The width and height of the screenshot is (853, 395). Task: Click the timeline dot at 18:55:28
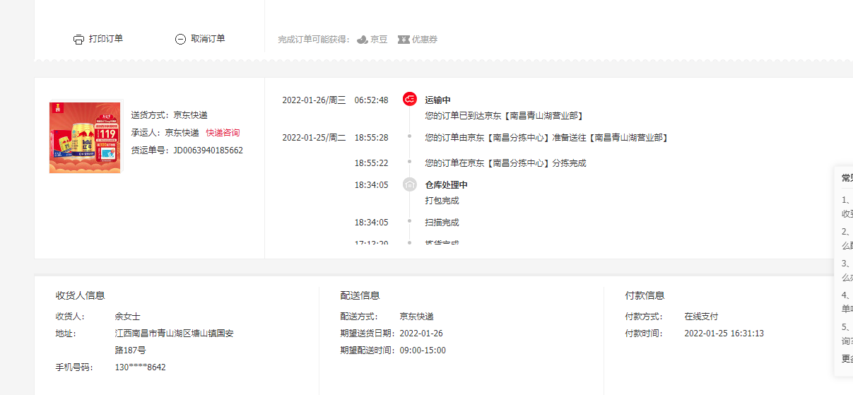tap(410, 137)
